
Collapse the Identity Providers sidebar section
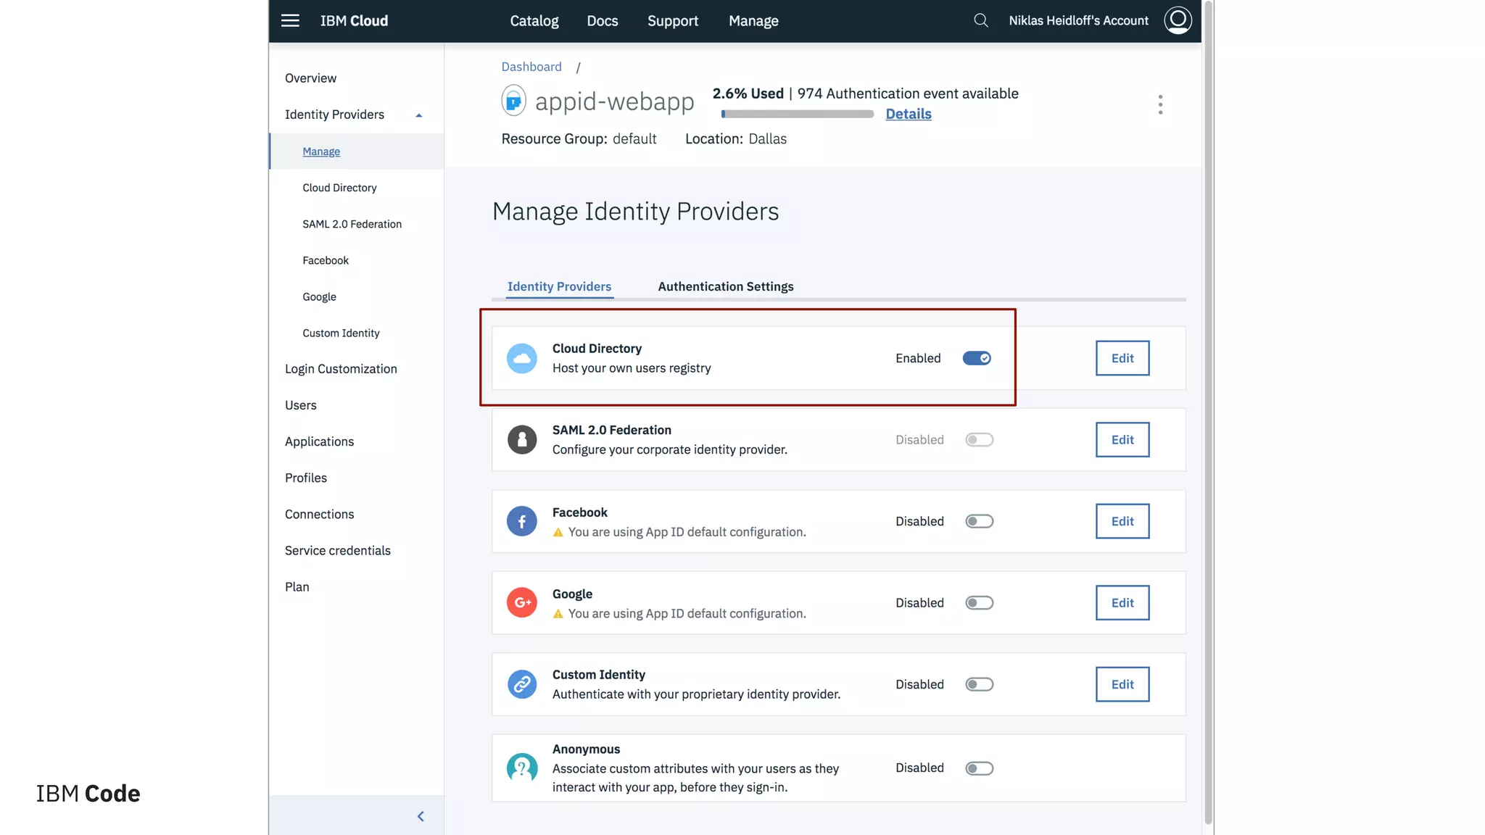[x=418, y=115]
